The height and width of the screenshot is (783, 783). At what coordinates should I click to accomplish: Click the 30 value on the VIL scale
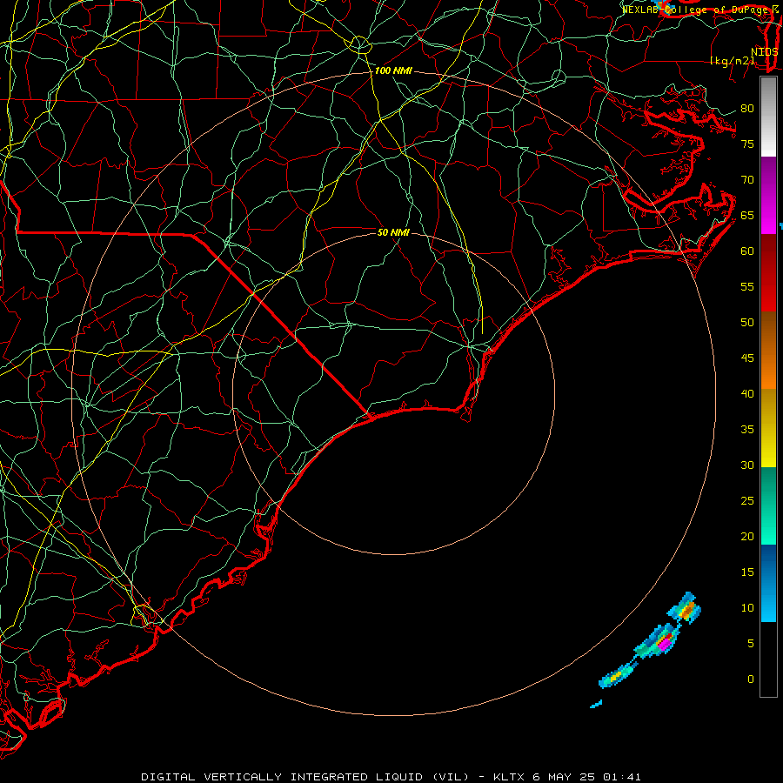(747, 465)
